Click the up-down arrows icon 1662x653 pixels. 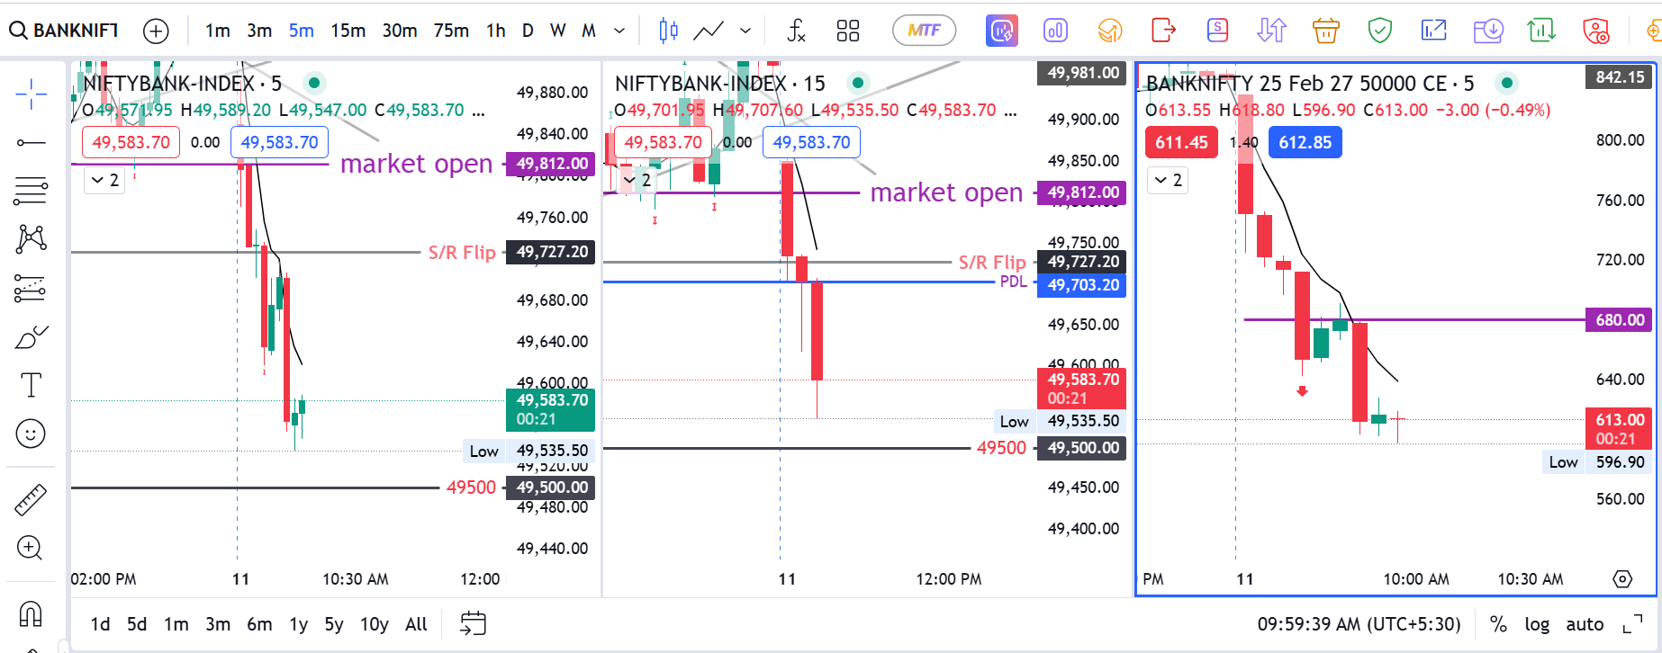click(x=1271, y=31)
